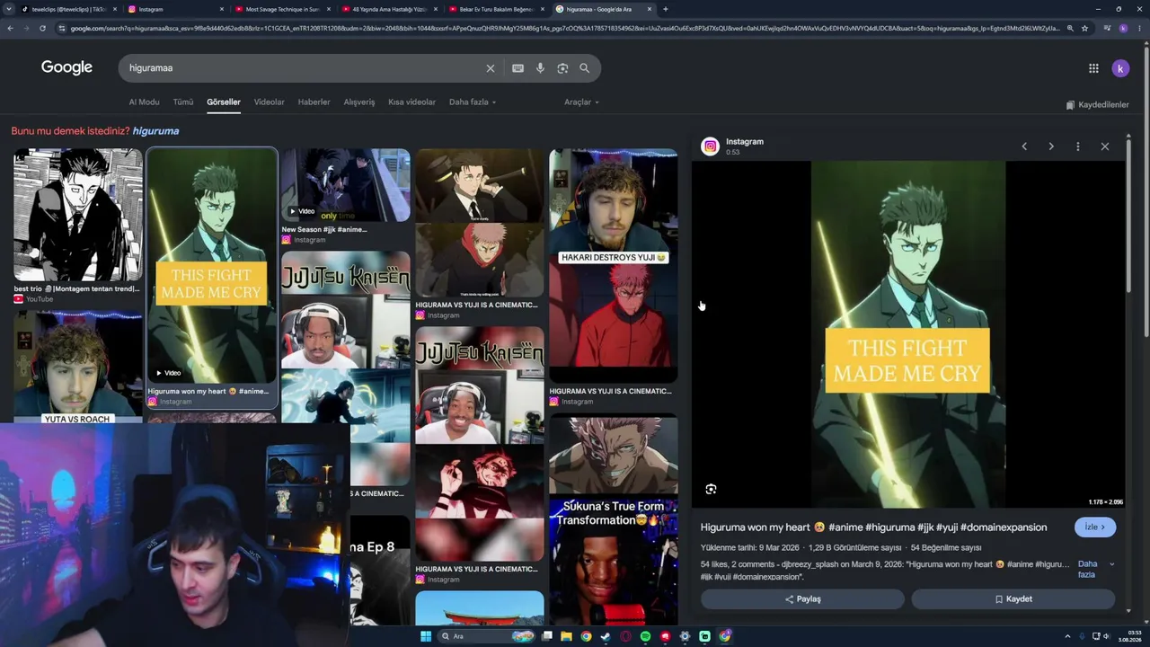Open the Videolar results tab
This screenshot has width=1150, height=647.
pyautogui.click(x=269, y=102)
